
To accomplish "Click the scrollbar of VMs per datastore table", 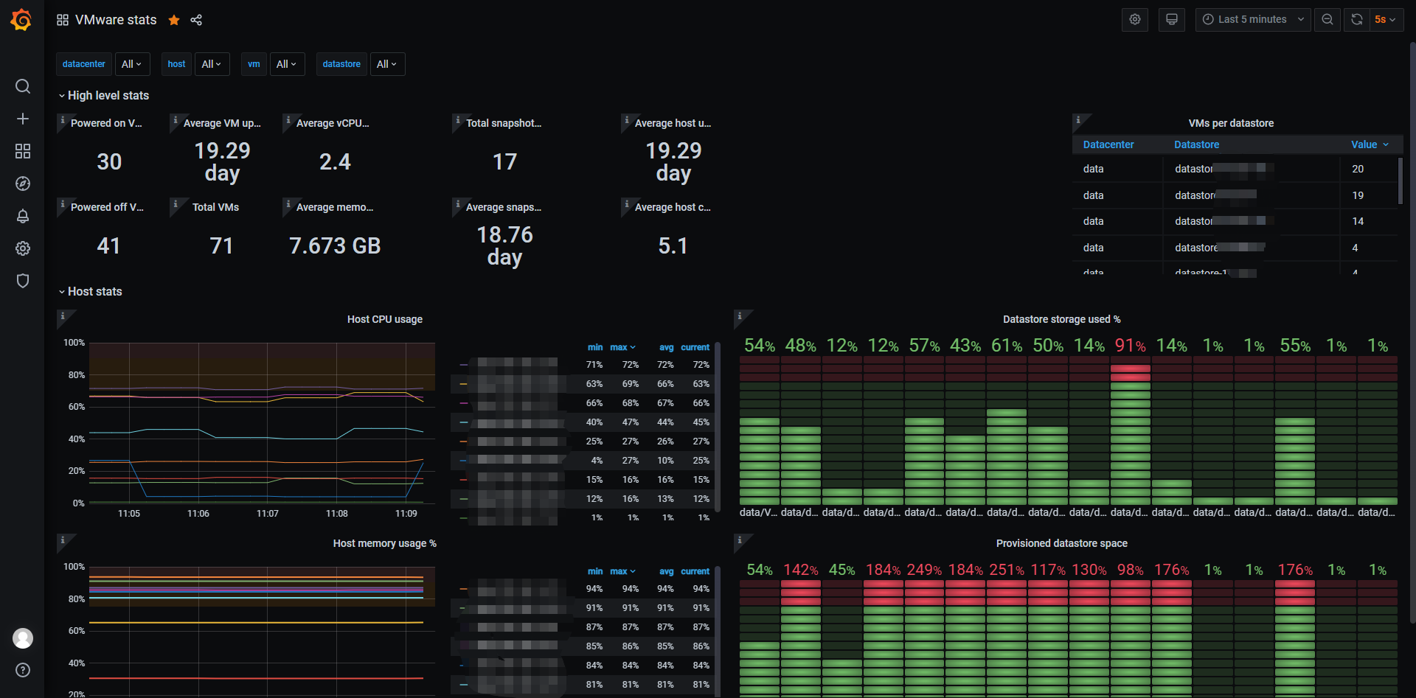I will [1400, 181].
